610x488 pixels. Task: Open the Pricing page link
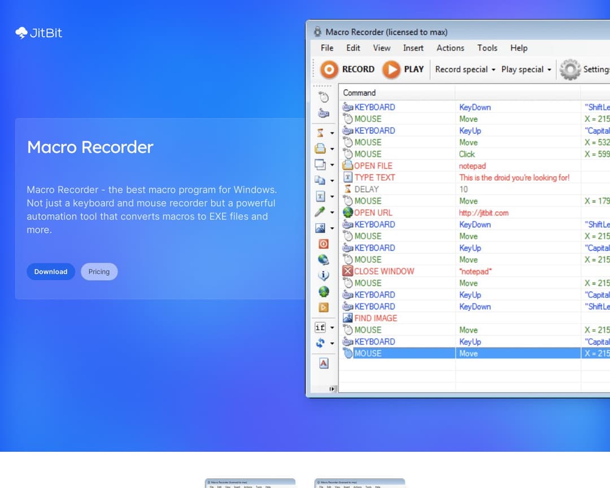99,271
